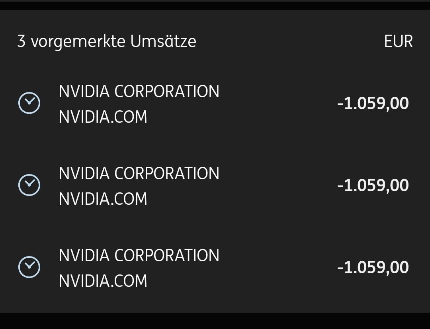Click the third transaction's pending clock icon
This screenshot has height=329, width=430.
point(29,267)
